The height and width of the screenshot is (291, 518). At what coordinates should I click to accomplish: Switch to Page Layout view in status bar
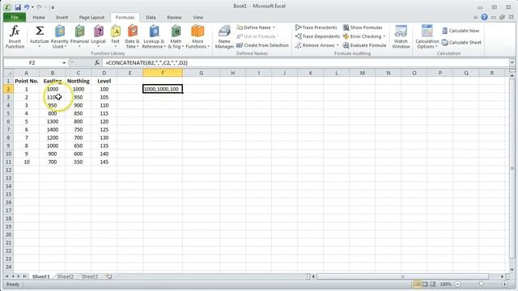coord(425,284)
